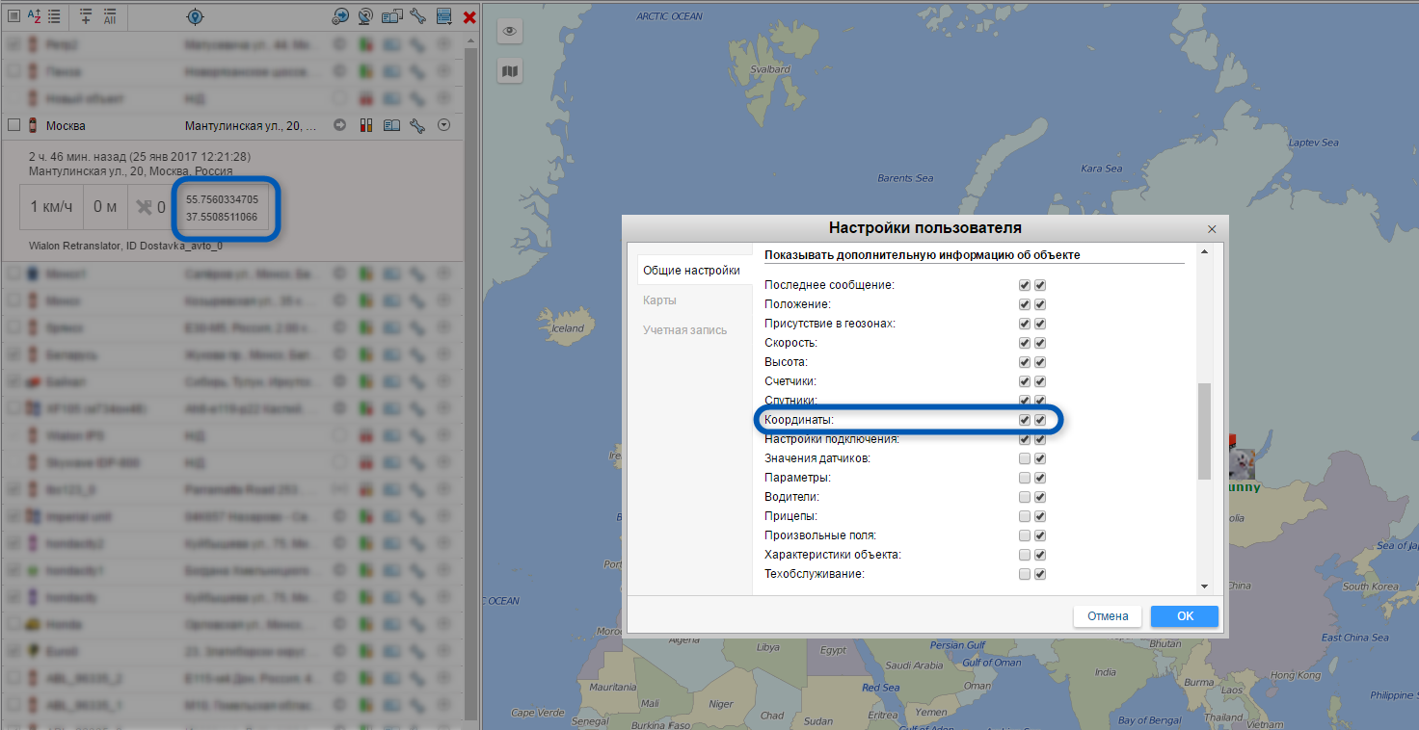Enable the first Значения датчиков checkbox

1025,458
